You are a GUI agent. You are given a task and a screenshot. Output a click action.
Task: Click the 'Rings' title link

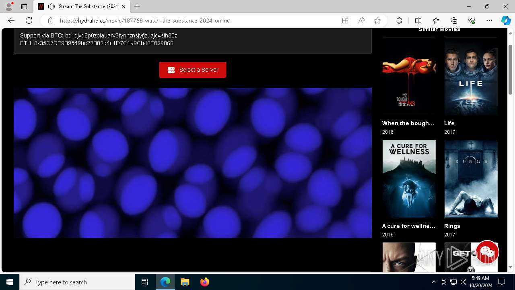[452, 226]
